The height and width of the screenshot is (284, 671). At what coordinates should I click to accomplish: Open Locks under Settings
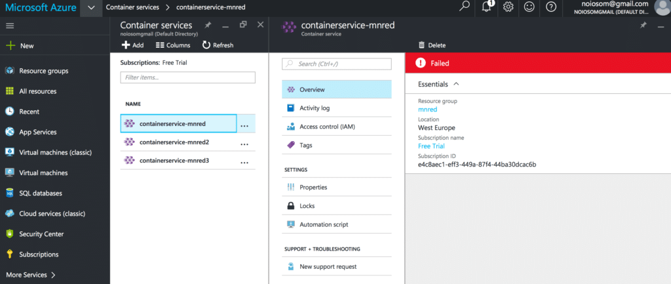(336, 205)
